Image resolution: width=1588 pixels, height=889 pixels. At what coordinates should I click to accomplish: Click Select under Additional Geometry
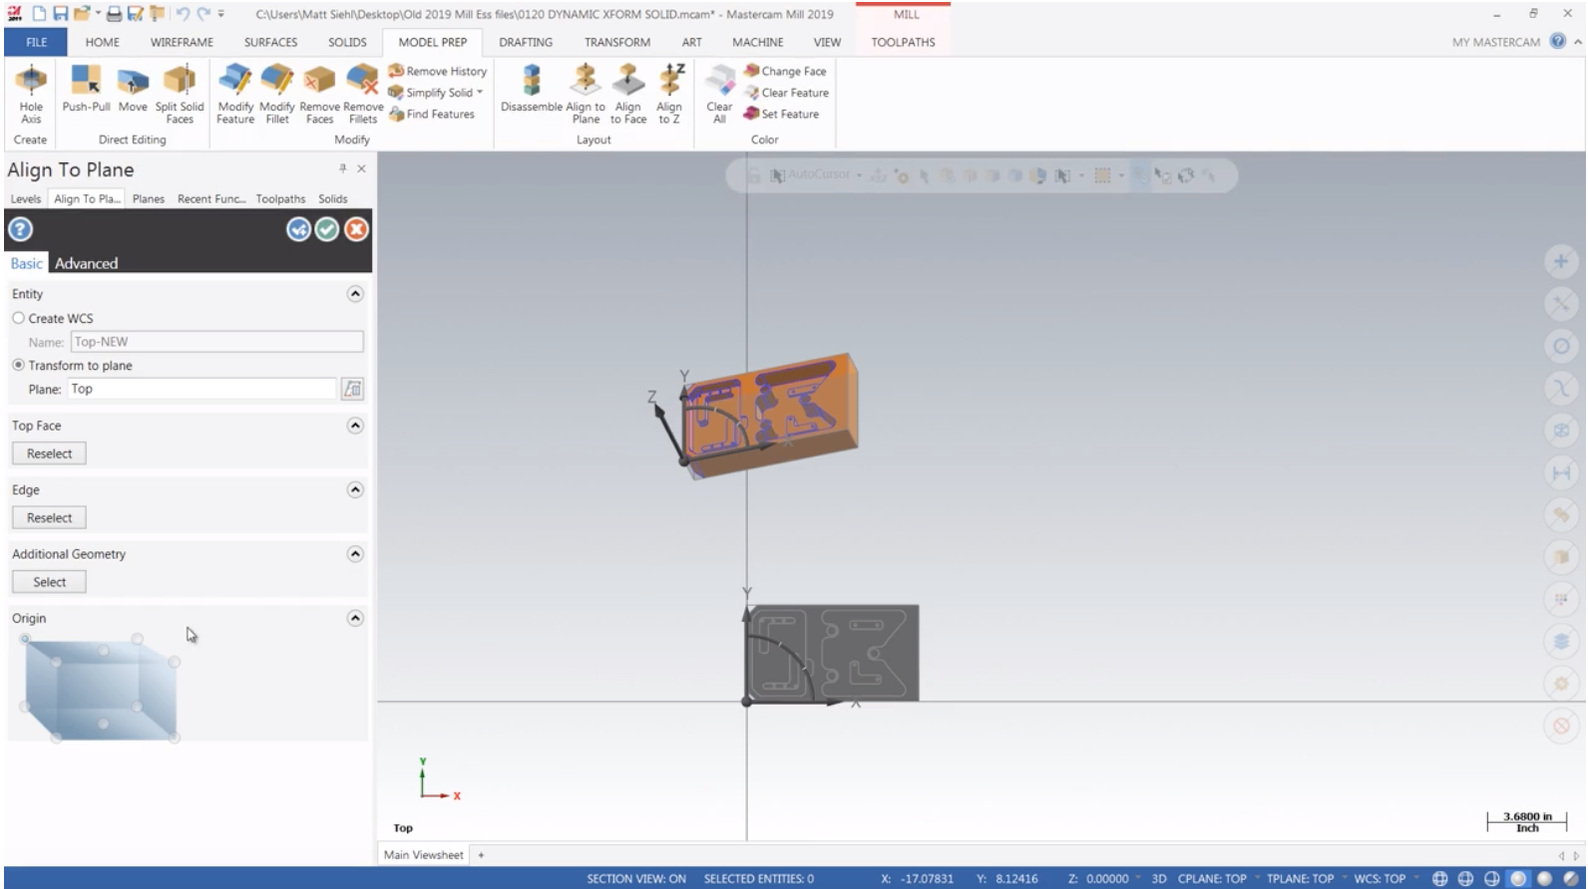coord(49,582)
